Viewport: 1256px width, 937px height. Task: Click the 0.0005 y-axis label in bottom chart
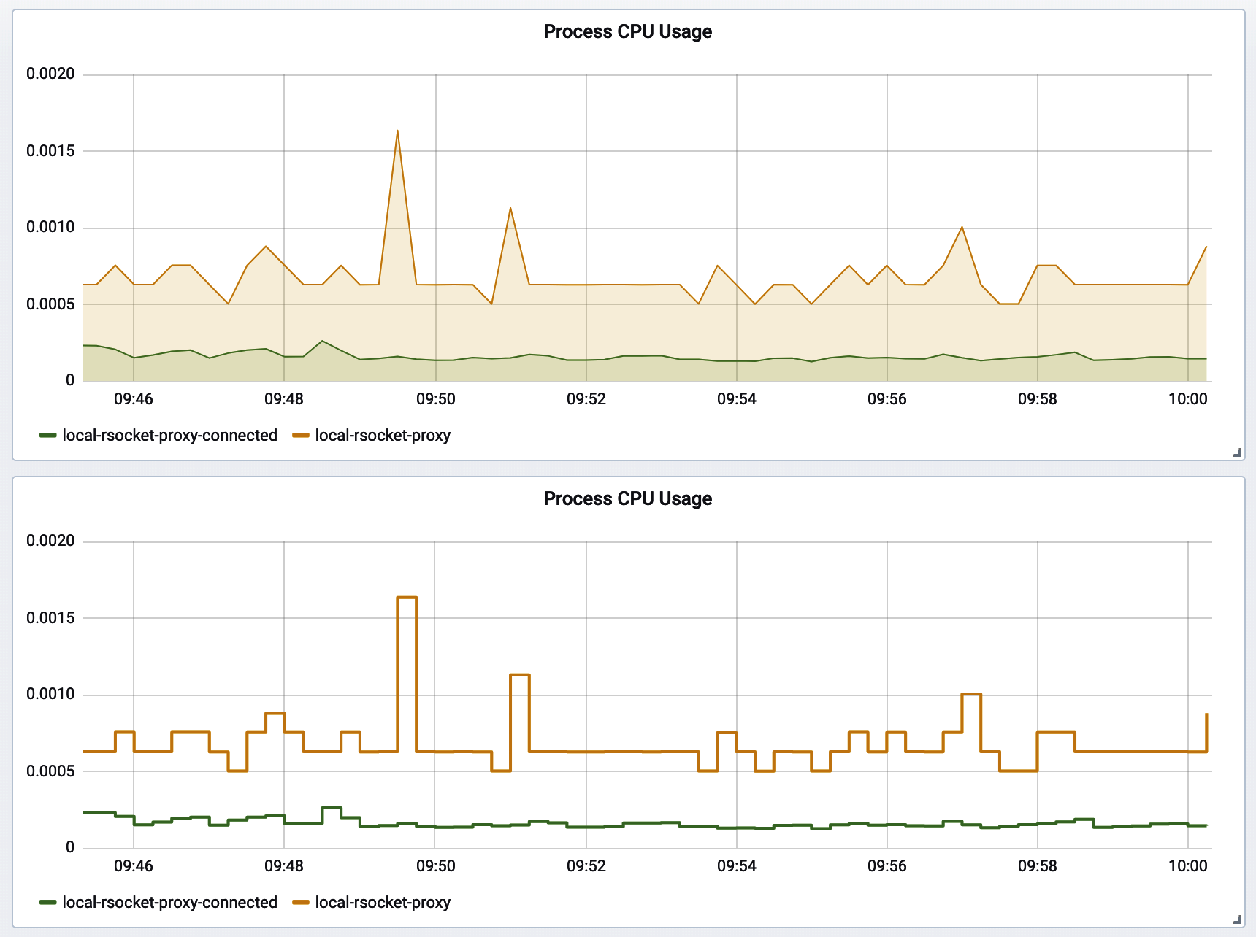50,771
